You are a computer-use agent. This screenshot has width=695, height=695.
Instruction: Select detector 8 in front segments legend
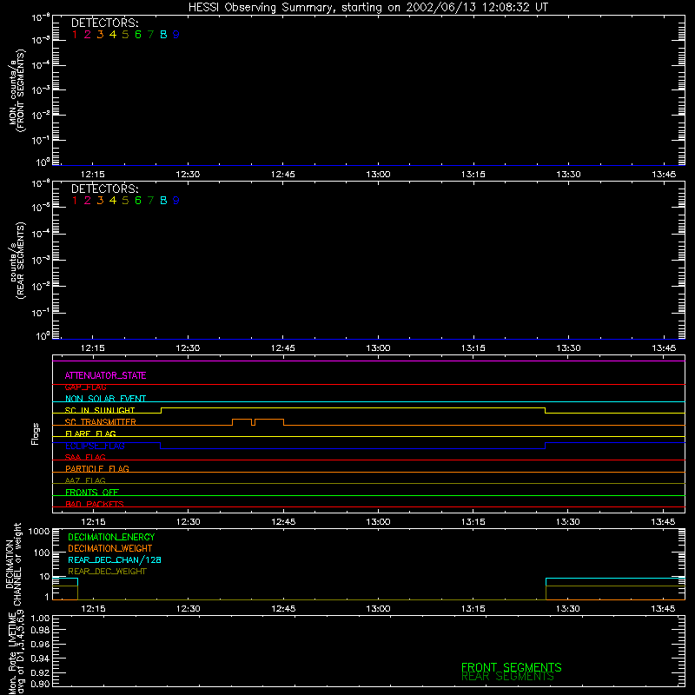click(163, 35)
